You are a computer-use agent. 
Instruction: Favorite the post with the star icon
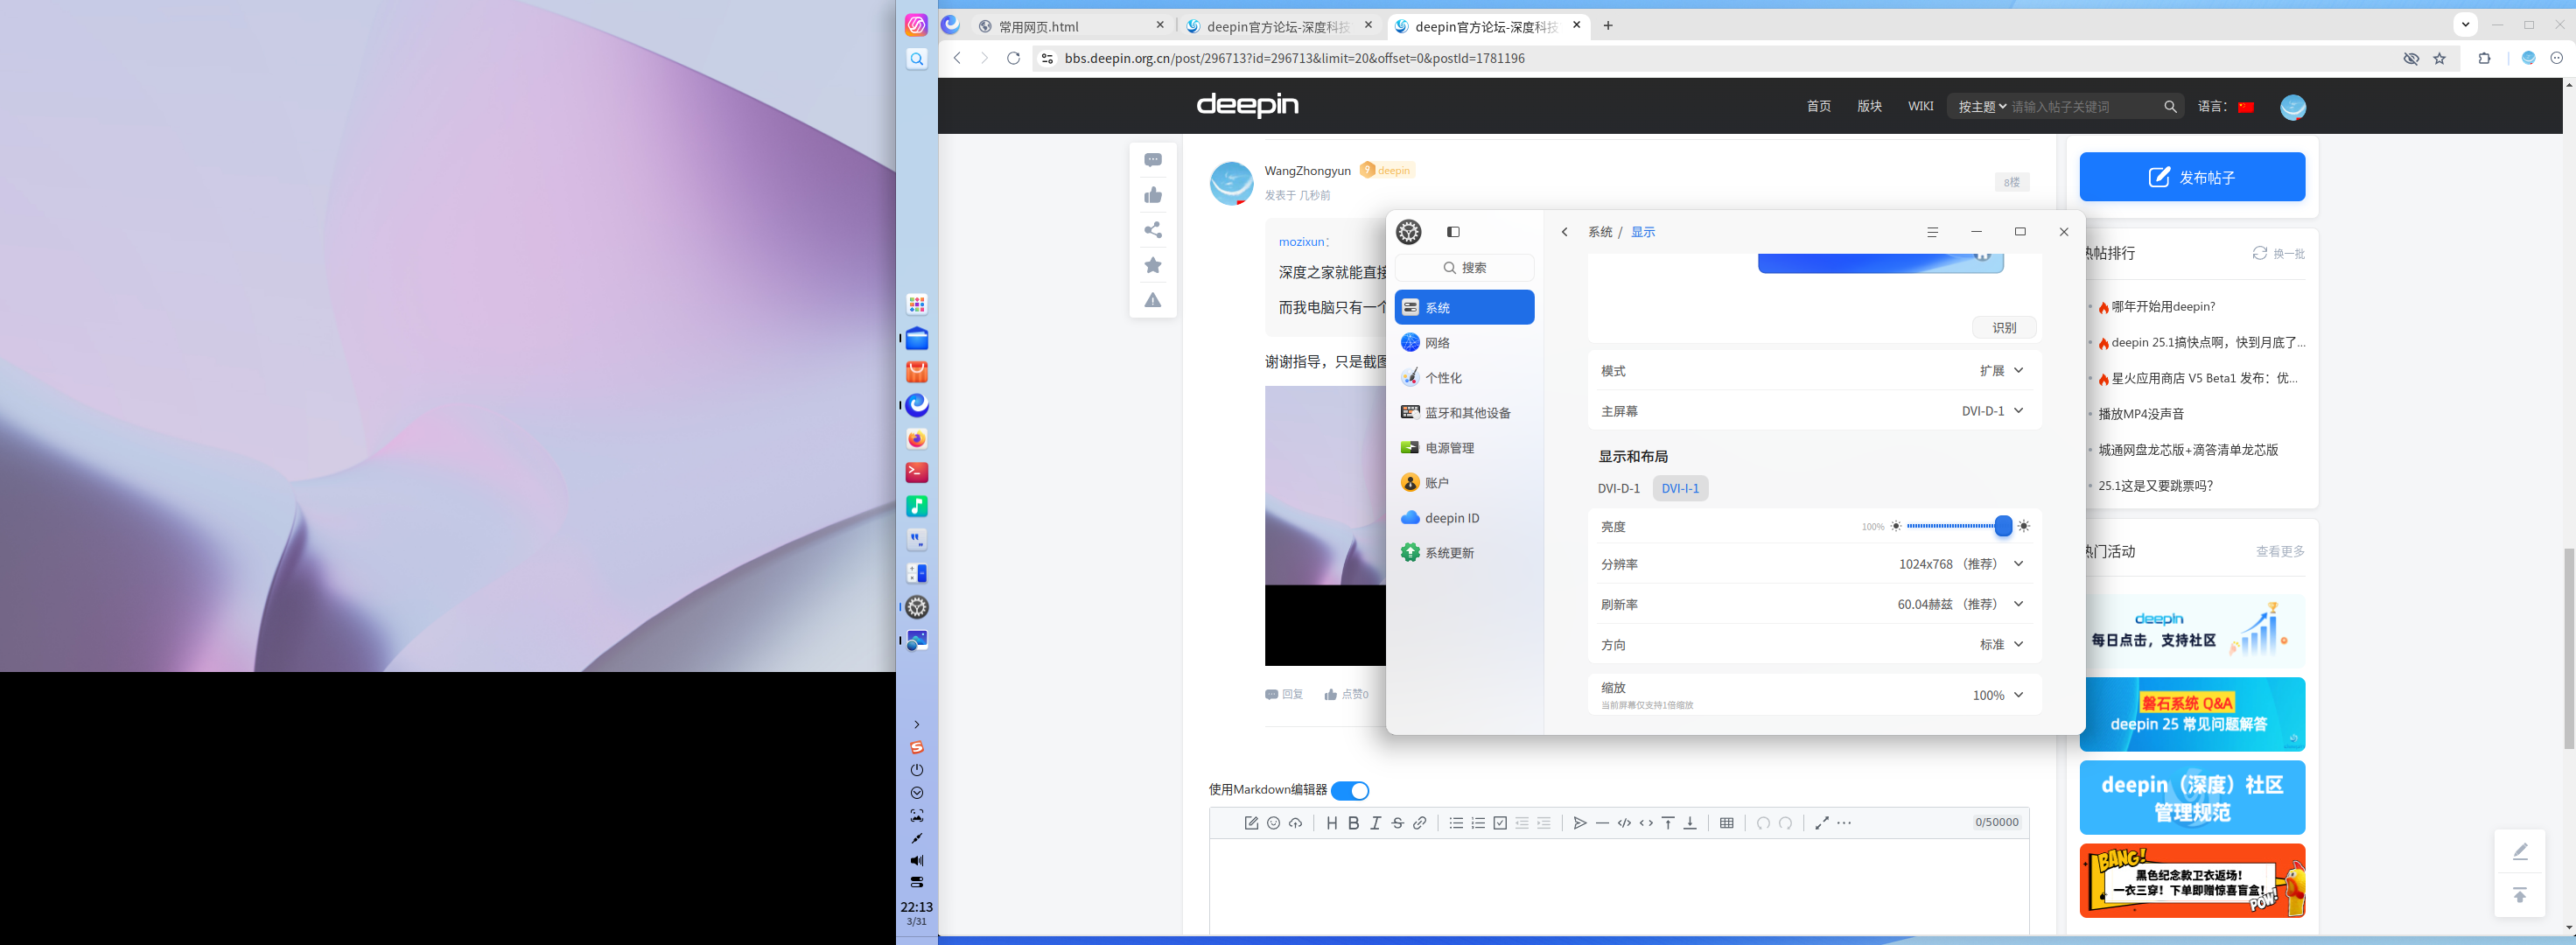click(1153, 264)
